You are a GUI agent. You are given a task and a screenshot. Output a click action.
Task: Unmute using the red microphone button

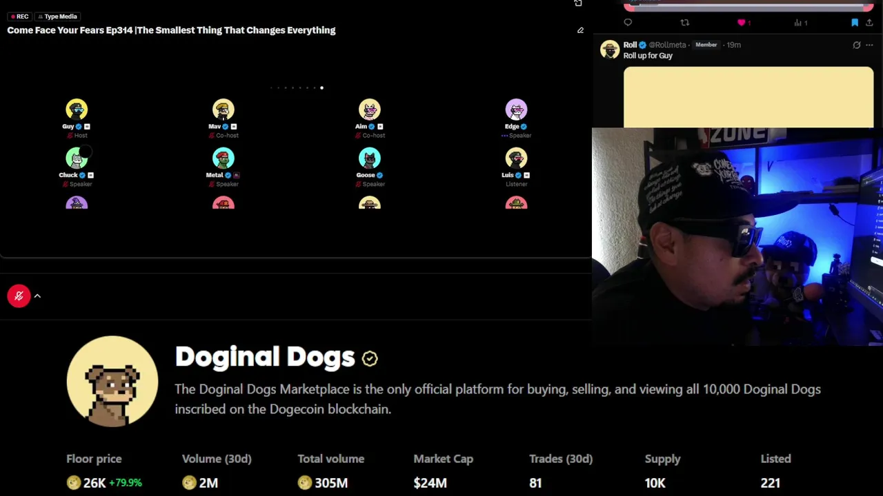point(19,296)
